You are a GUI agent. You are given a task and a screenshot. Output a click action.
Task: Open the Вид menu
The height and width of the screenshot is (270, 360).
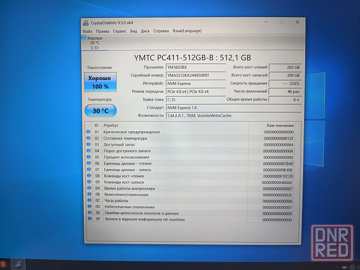[x=133, y=31]
